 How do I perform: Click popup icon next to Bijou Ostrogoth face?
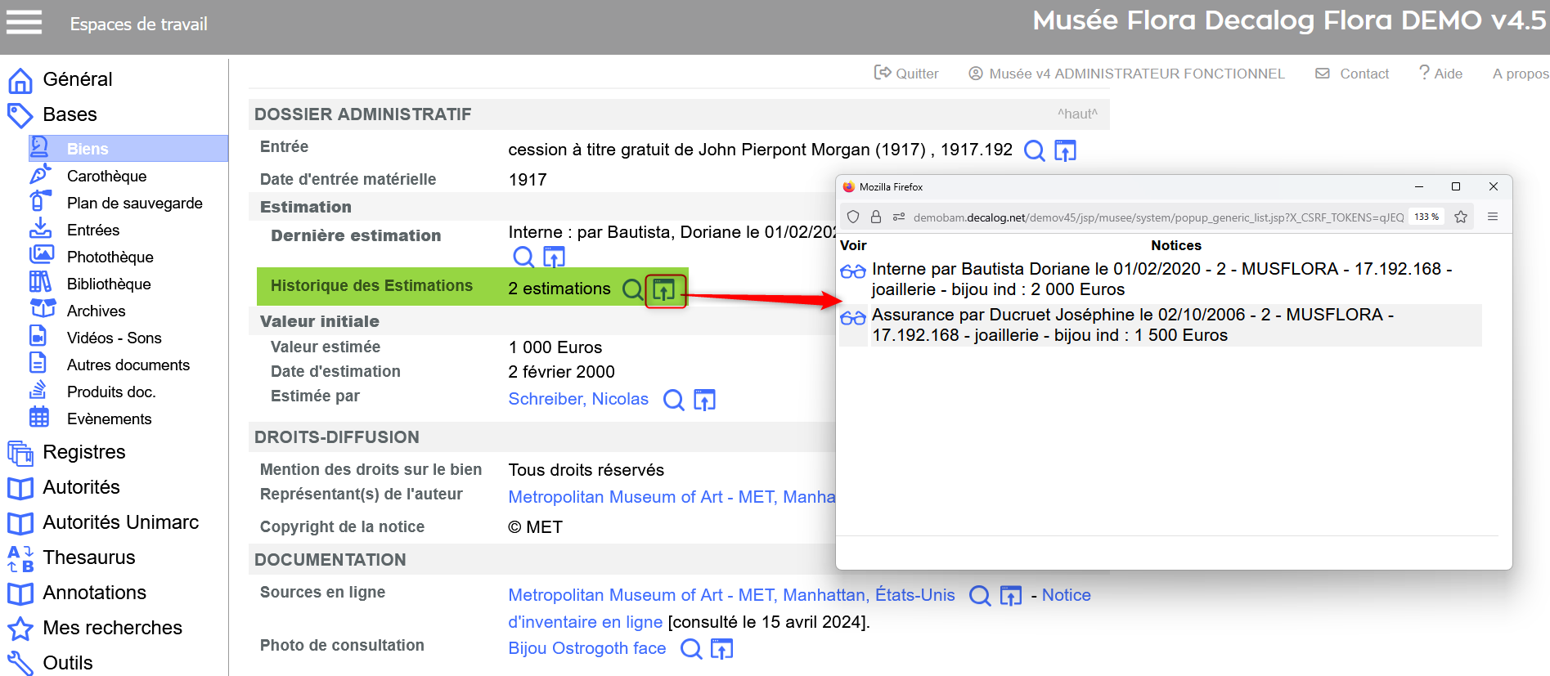tap(721, 649)
